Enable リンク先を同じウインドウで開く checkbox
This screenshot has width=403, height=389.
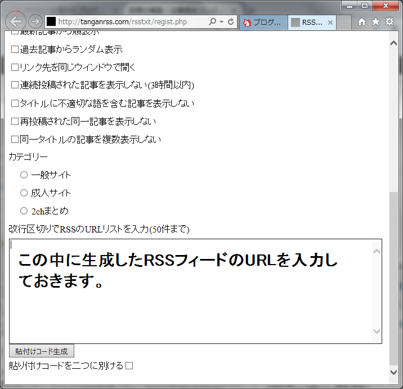pyautogui.click(x=15, y=68)
